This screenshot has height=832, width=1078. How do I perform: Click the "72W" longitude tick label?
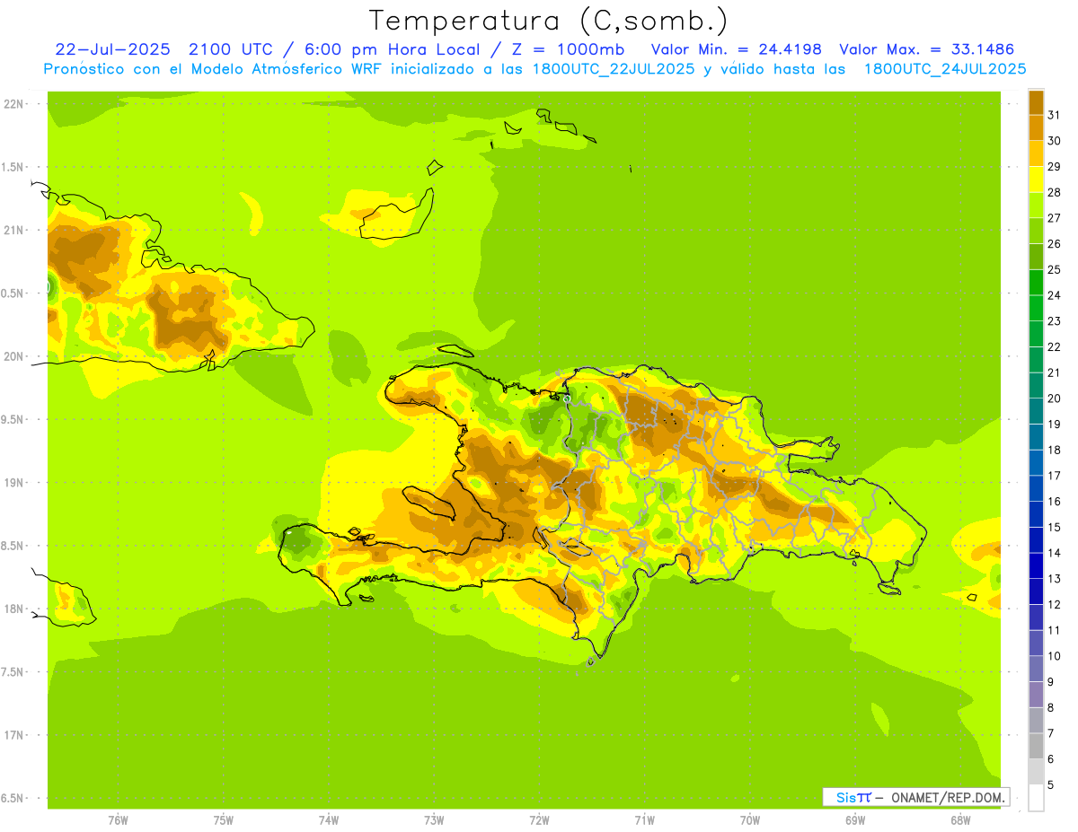click(x=539, y=819)
